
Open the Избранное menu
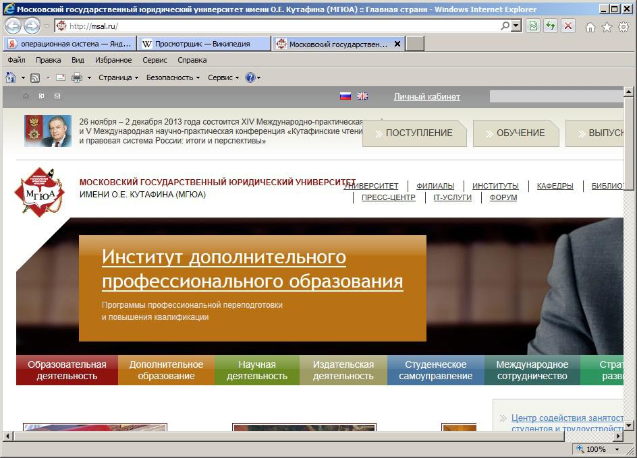pyautogui.click(x=113, y=60)
